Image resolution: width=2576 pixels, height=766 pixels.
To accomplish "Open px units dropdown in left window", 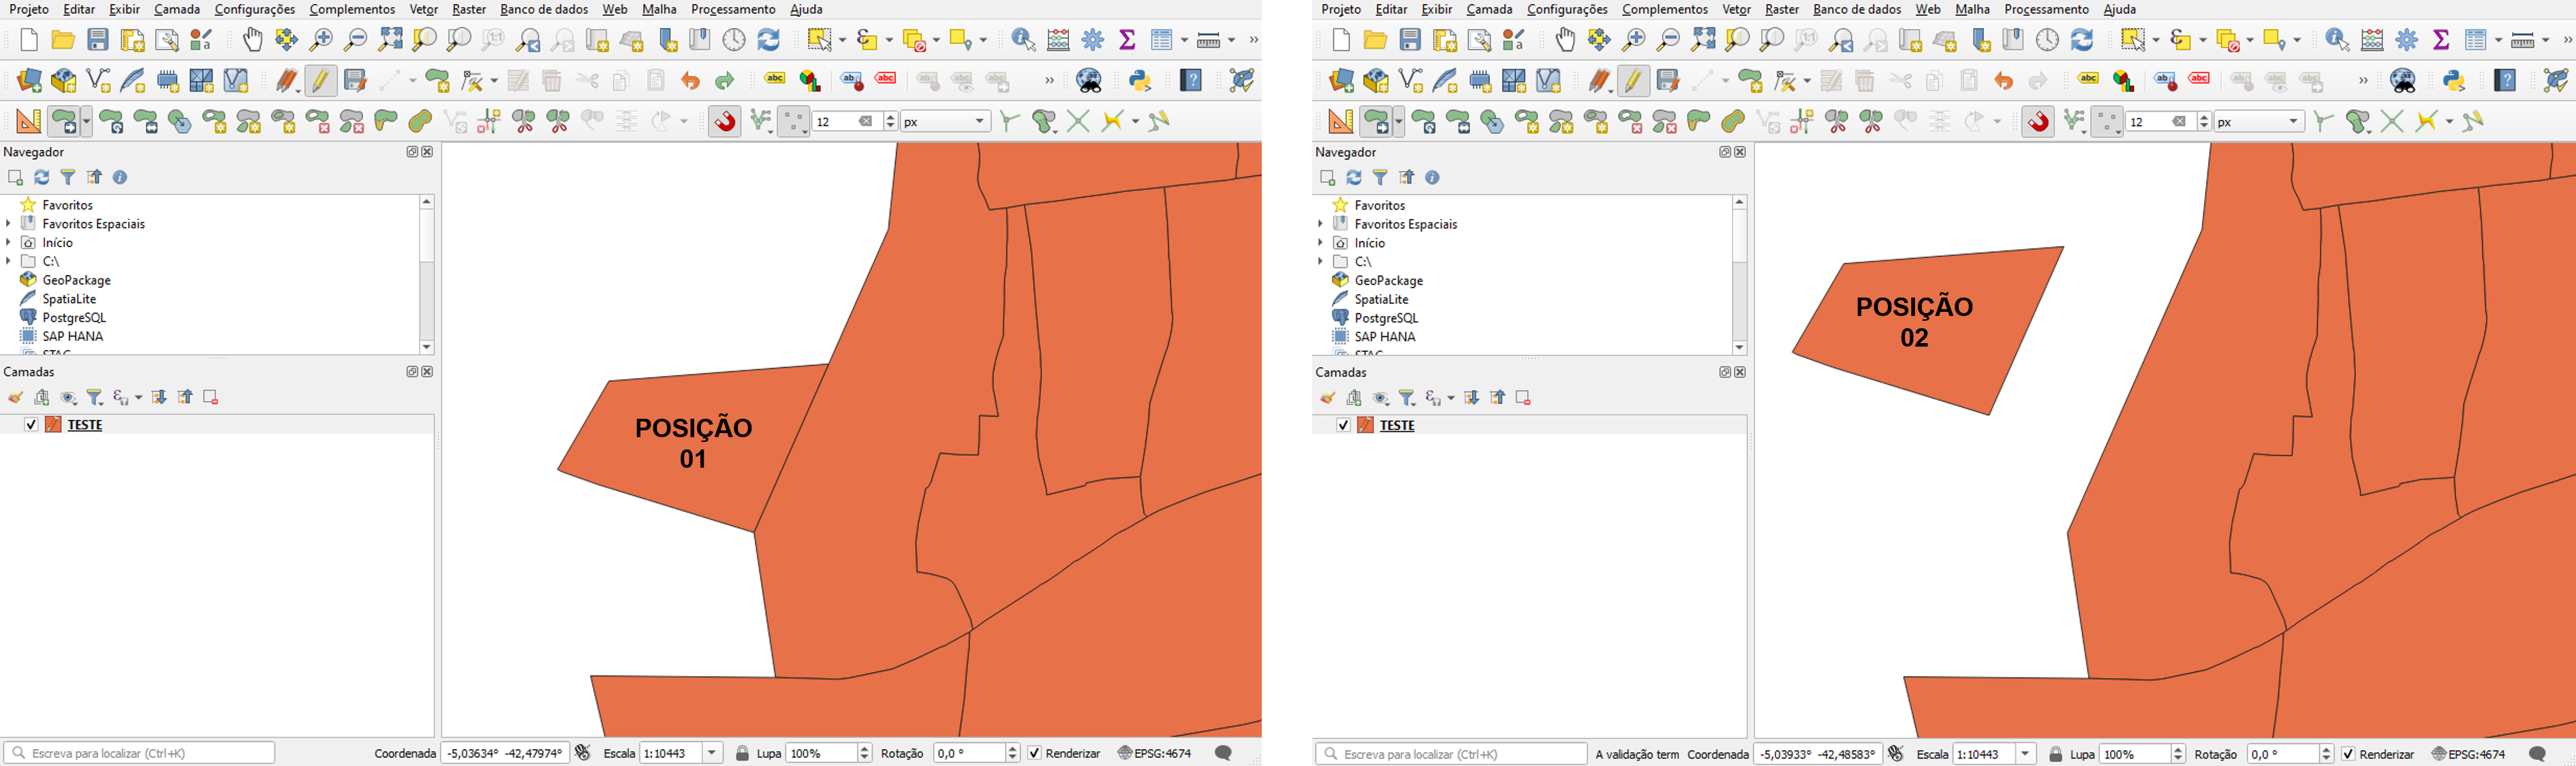I will click(945, 122).
